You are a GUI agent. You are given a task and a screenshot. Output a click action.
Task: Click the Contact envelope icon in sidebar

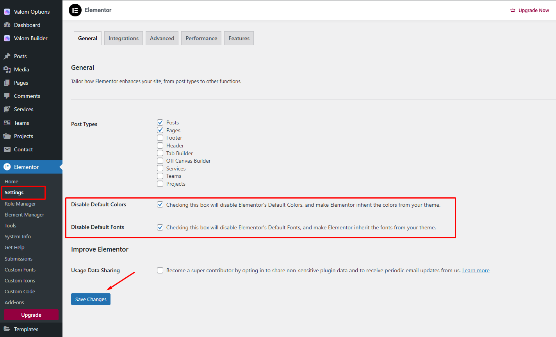[7, 149]
